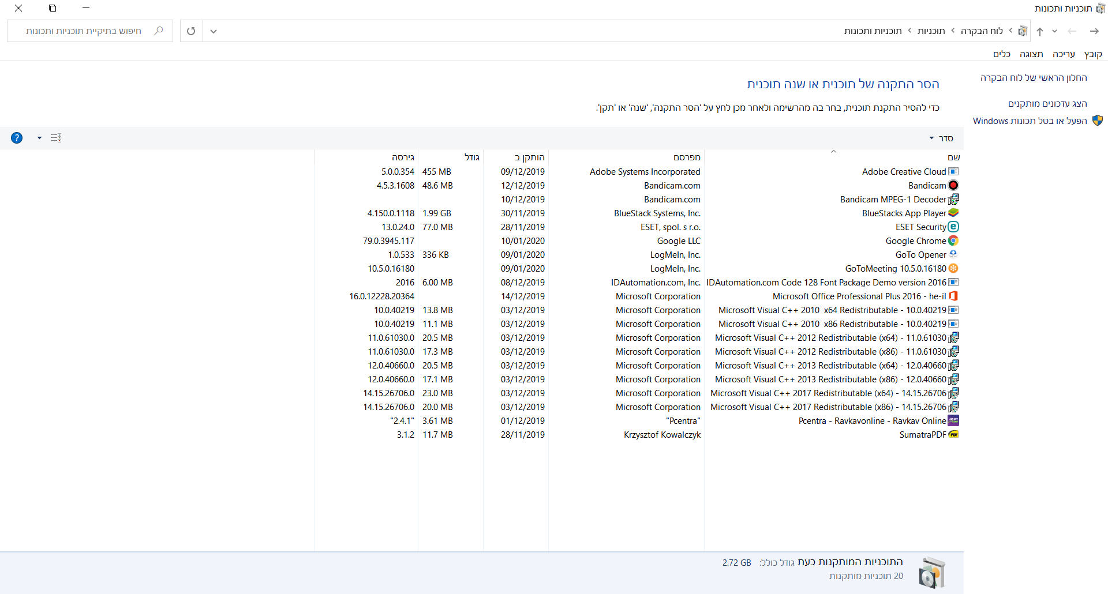Select the SumatraPDF program name
Screen dimensions: 1108x594
coord(923,435)
